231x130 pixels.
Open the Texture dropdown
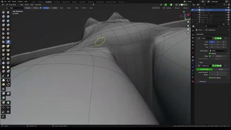coord(70,8)
